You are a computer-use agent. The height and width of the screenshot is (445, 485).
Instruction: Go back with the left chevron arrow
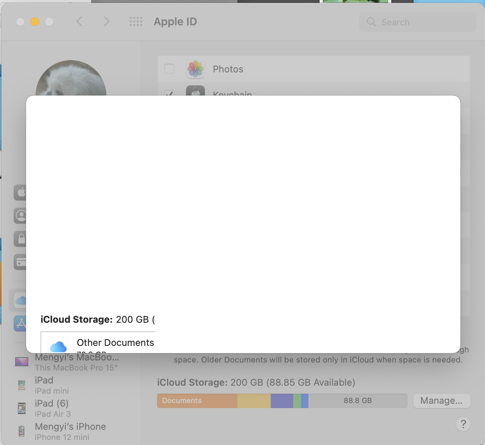(80, 22)
